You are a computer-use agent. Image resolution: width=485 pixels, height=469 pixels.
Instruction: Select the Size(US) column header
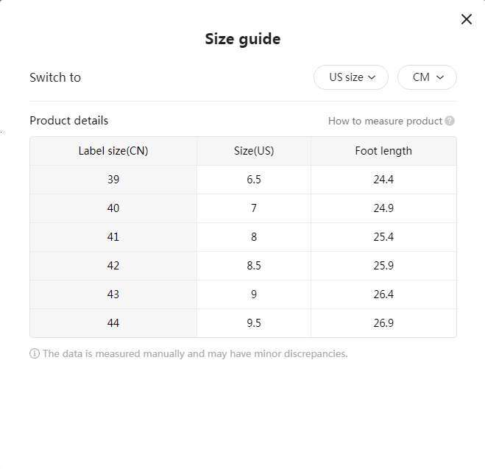pos(254,151)
